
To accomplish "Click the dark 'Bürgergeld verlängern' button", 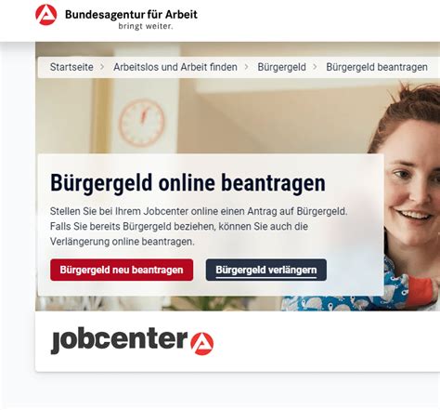I will coord(266,270).
